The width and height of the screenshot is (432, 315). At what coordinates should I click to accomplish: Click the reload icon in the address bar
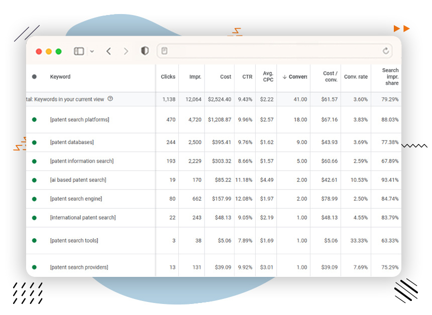coord(385,51)
